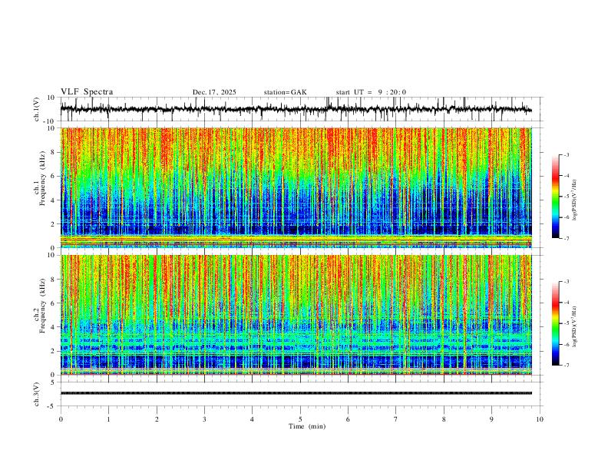This screenshot has height=470, width=608.
Task: Click the ch.1 "Frequency (kHz)" axis title
Action: click(42, 179)
